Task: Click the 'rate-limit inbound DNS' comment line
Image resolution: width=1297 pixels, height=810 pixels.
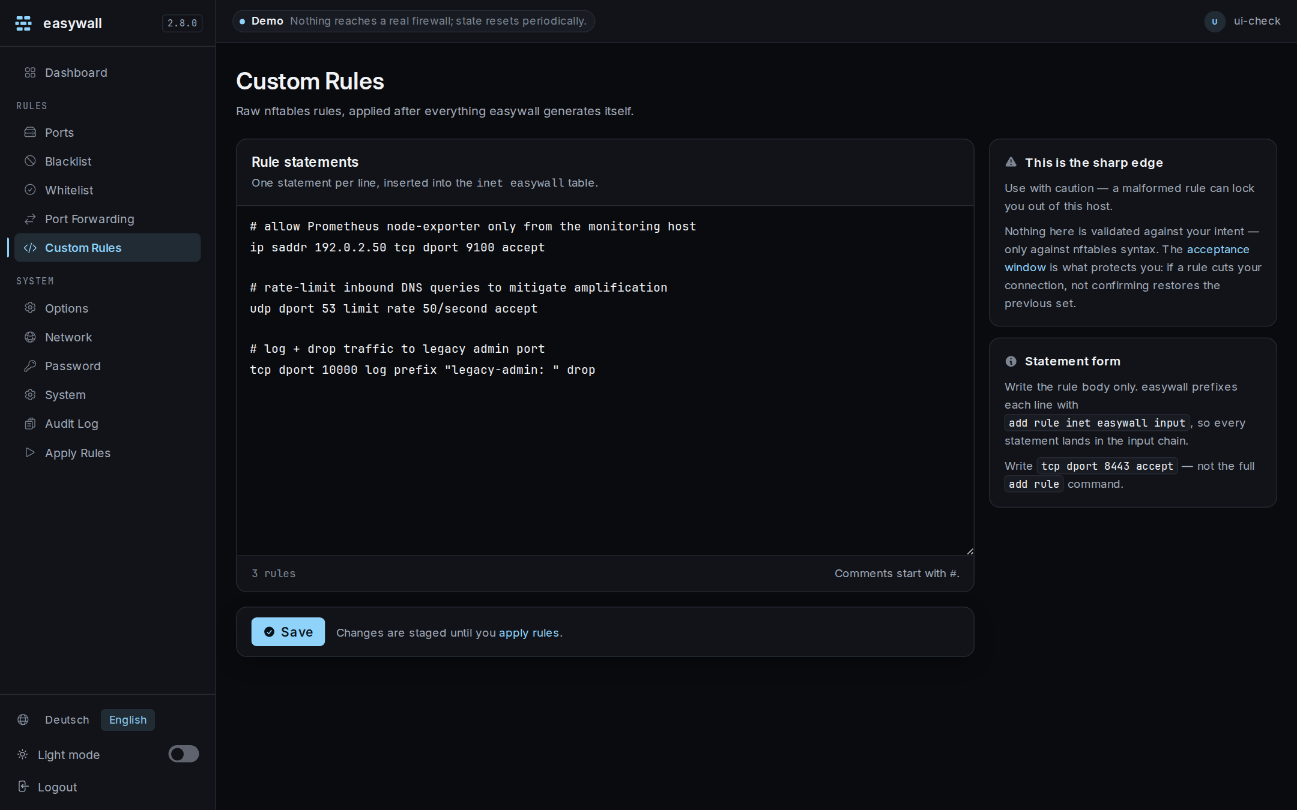Action: click(x=458, y=287)
